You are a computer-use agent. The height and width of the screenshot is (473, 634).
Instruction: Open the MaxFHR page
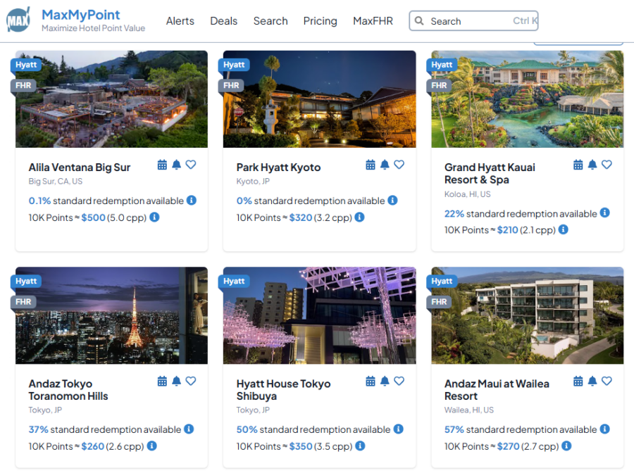click(x=373, y=21)
